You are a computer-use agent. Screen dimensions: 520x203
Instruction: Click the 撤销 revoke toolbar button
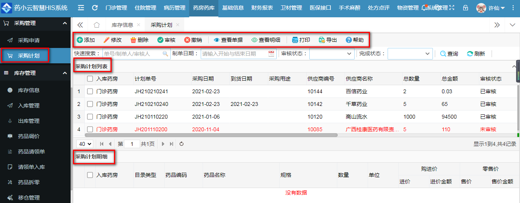193,40
